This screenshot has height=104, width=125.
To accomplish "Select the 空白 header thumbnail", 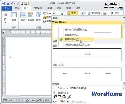I will (x=87, y=55).
